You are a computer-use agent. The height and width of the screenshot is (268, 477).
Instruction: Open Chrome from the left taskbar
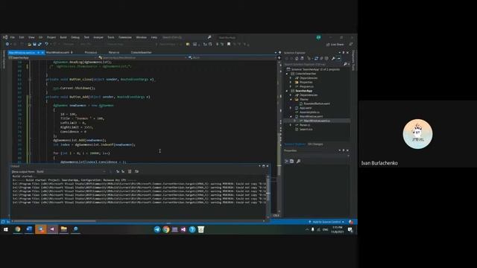(x=18, y=229)
